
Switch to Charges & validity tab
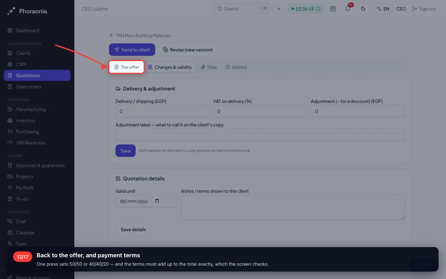170,67
